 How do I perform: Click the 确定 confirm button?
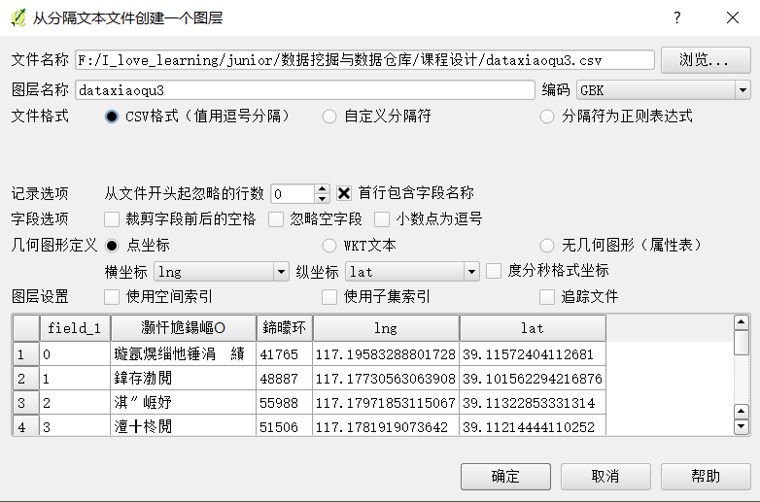[x=505, y=477]
